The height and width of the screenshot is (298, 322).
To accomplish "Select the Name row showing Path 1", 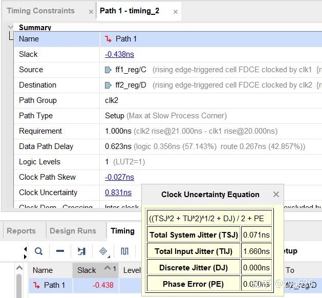I will click(168, 39).
